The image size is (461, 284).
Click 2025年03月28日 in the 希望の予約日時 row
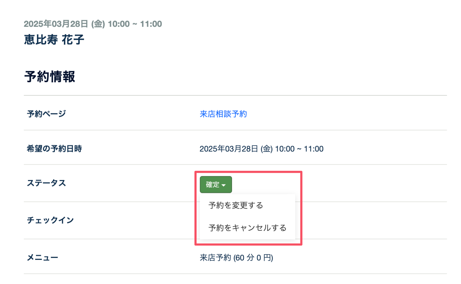coord(229,149)
